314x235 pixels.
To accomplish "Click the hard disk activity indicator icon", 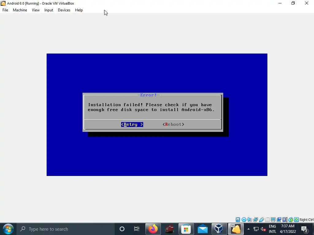I will tap(238, 220).
